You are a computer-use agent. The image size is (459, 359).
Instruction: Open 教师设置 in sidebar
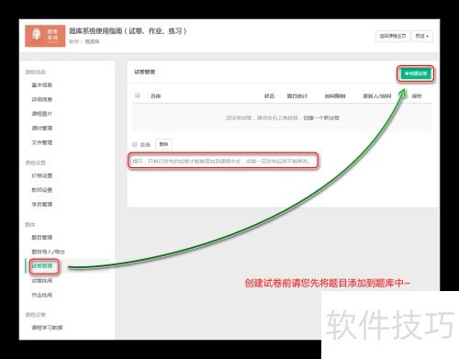tap(42, 190)
